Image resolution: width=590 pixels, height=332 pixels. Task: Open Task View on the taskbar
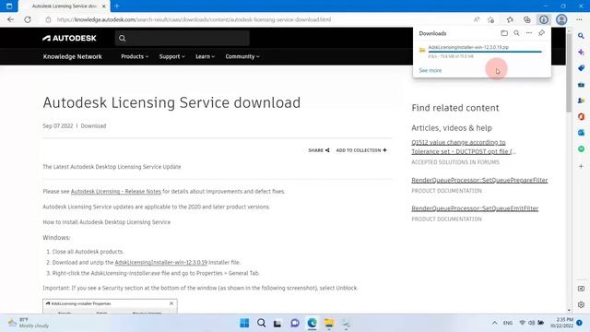pyautogui.click(x=277, y=323)
